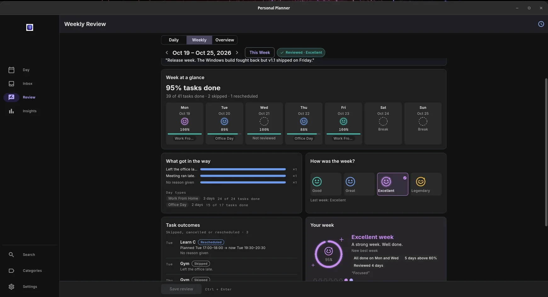Click the Work From Home day type chip

click(x=183, y=199)
